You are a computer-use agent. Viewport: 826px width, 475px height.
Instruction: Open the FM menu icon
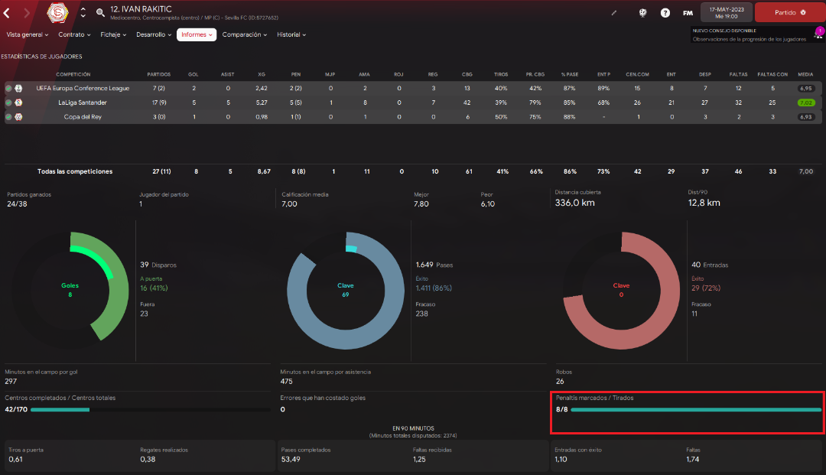pos(688,13)
